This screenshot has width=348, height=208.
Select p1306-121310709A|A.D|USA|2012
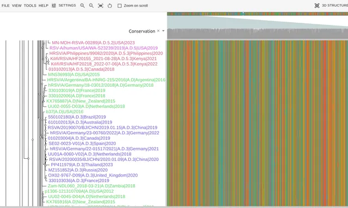pos(79,191)
